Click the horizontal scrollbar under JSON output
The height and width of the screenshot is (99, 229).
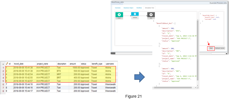(x=173, y=87)
